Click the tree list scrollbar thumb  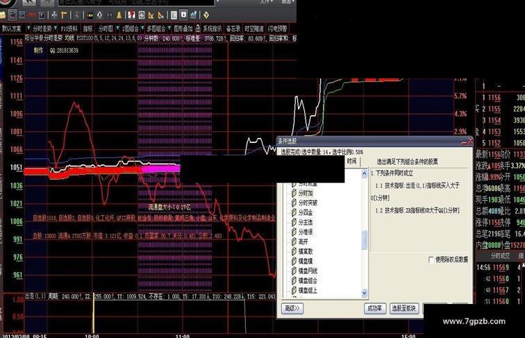click(x=365, y=240)
